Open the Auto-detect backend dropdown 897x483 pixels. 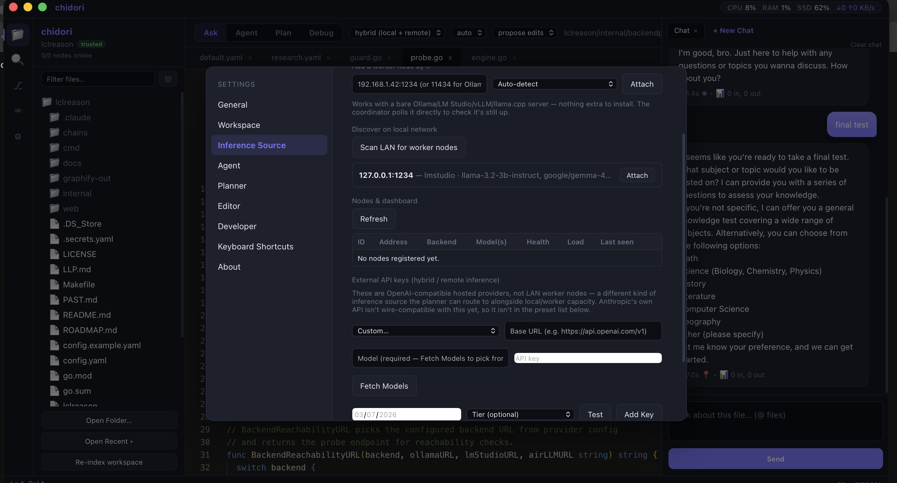click(x=555, y=84)
